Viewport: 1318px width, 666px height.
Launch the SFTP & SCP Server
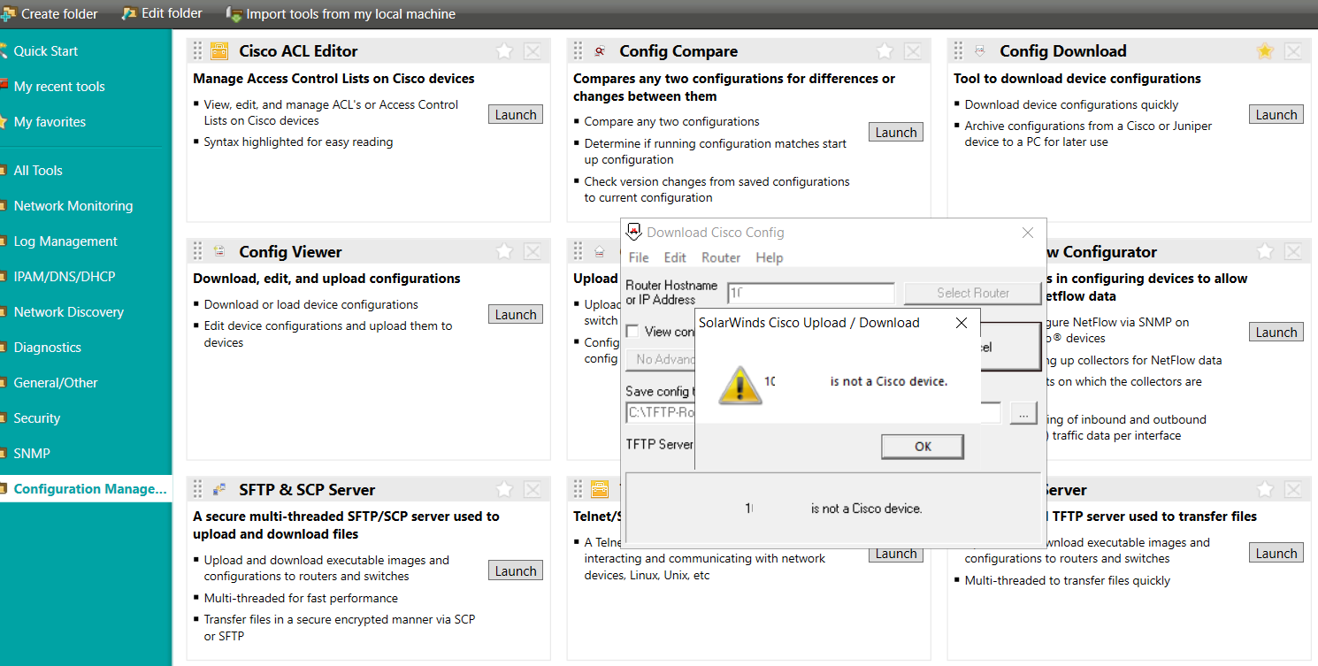[516, 571]
